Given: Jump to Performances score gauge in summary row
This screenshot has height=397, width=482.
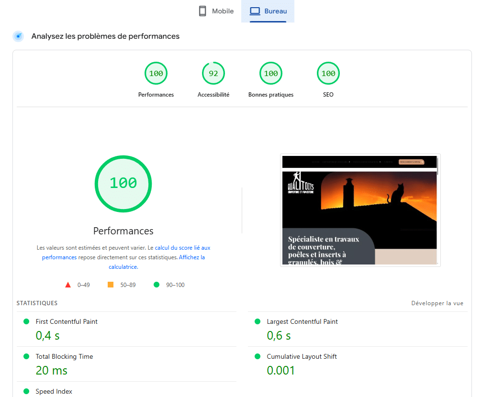Looking at the screenshot, I should [x=156, y=74].
